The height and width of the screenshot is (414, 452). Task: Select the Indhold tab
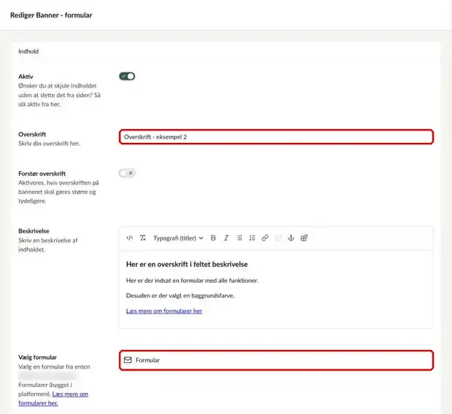pyautogui.click(x=28, y=51)
